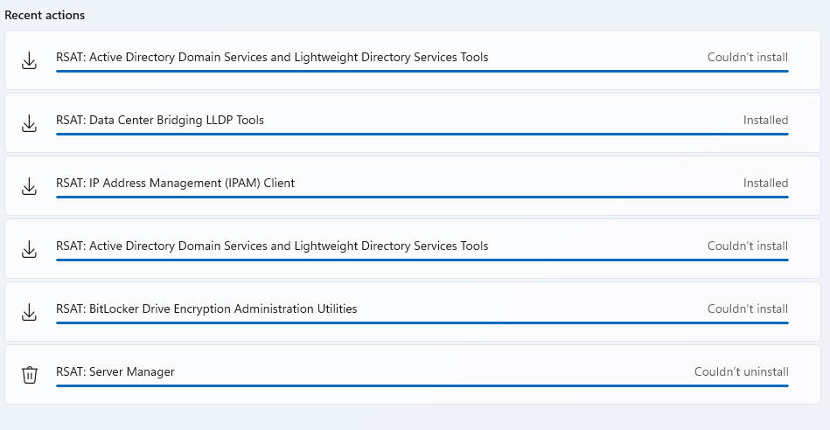Select the RSAT: Server Manager label
This screenshot has height=430, width=830.
click(115, 371)
